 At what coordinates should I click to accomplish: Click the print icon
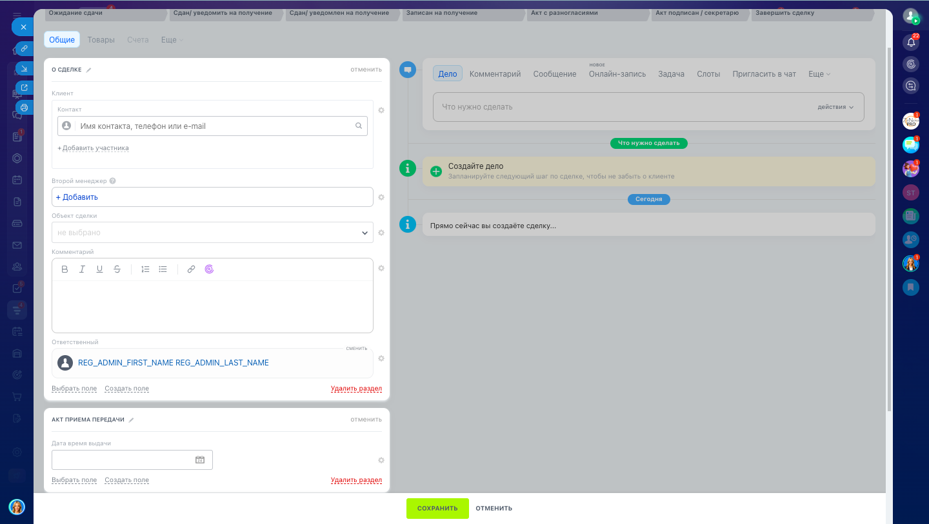pos(24,108)
